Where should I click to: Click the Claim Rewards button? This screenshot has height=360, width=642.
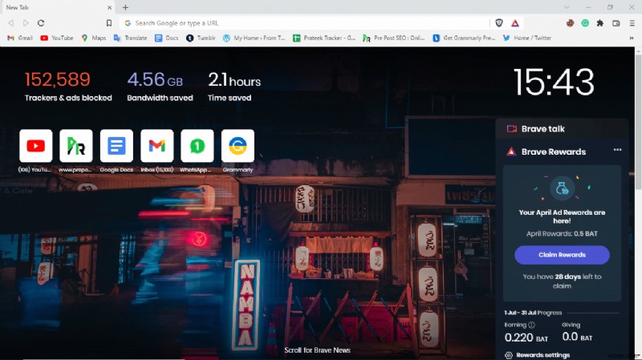click(x=562, y=254)
